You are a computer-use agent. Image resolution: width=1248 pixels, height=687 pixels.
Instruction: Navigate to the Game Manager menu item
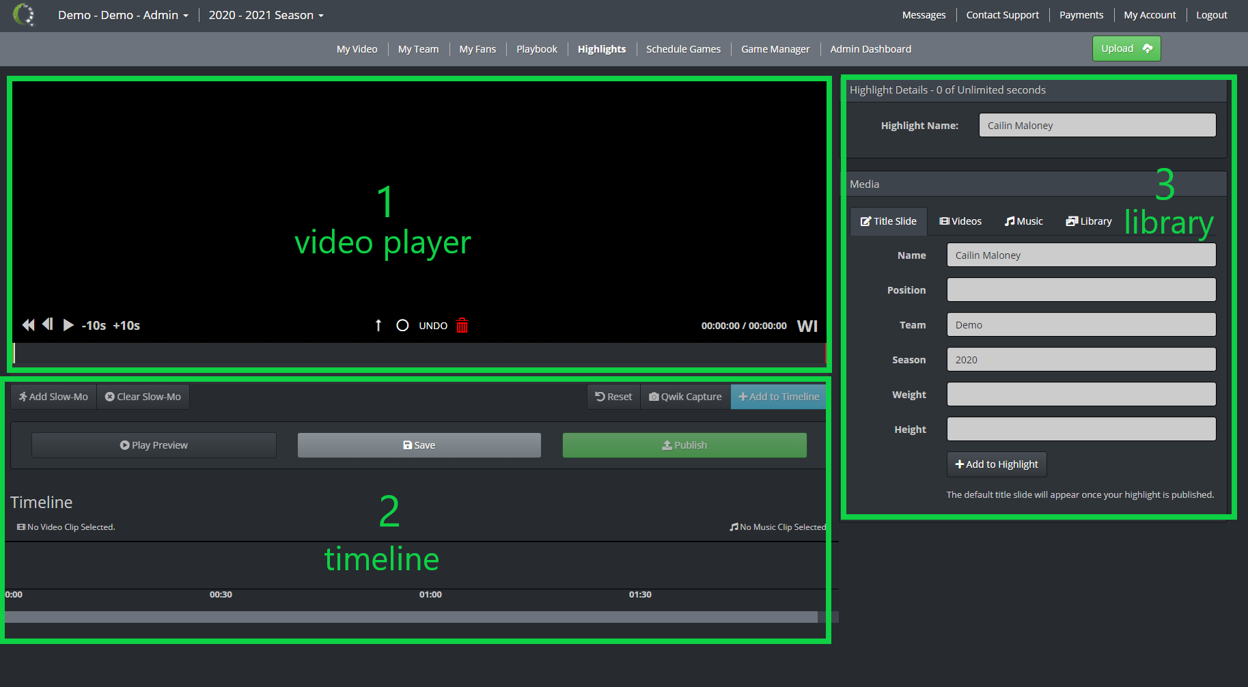pyautogui.click(x=775, y=48)
